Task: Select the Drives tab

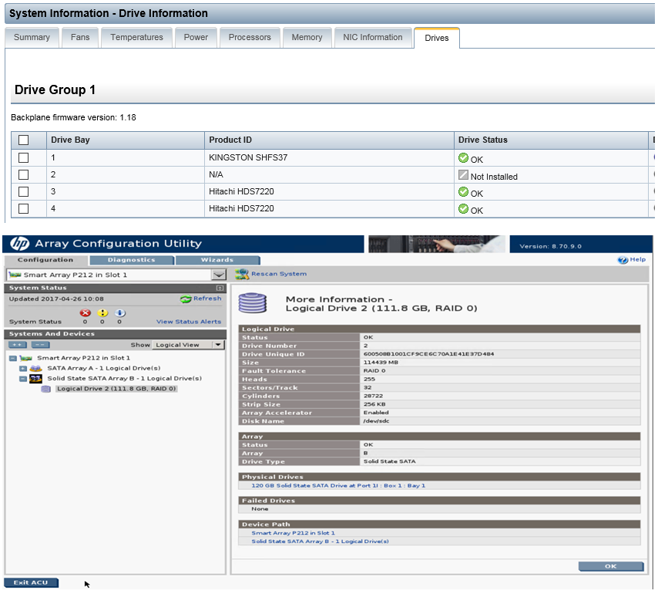Action: tap(437, 38)
